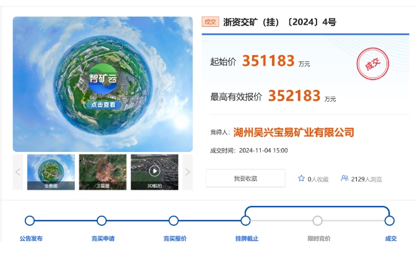Click the 成交 text label under the timeline
Screen dimensions: 420x253
pos(390,238)
